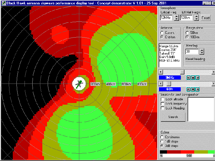Decrease the Critical freq value with down arrow

coord(176,19)
